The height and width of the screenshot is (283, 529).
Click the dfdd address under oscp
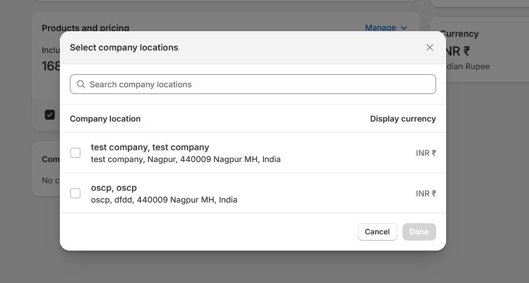tap(164, 200)
